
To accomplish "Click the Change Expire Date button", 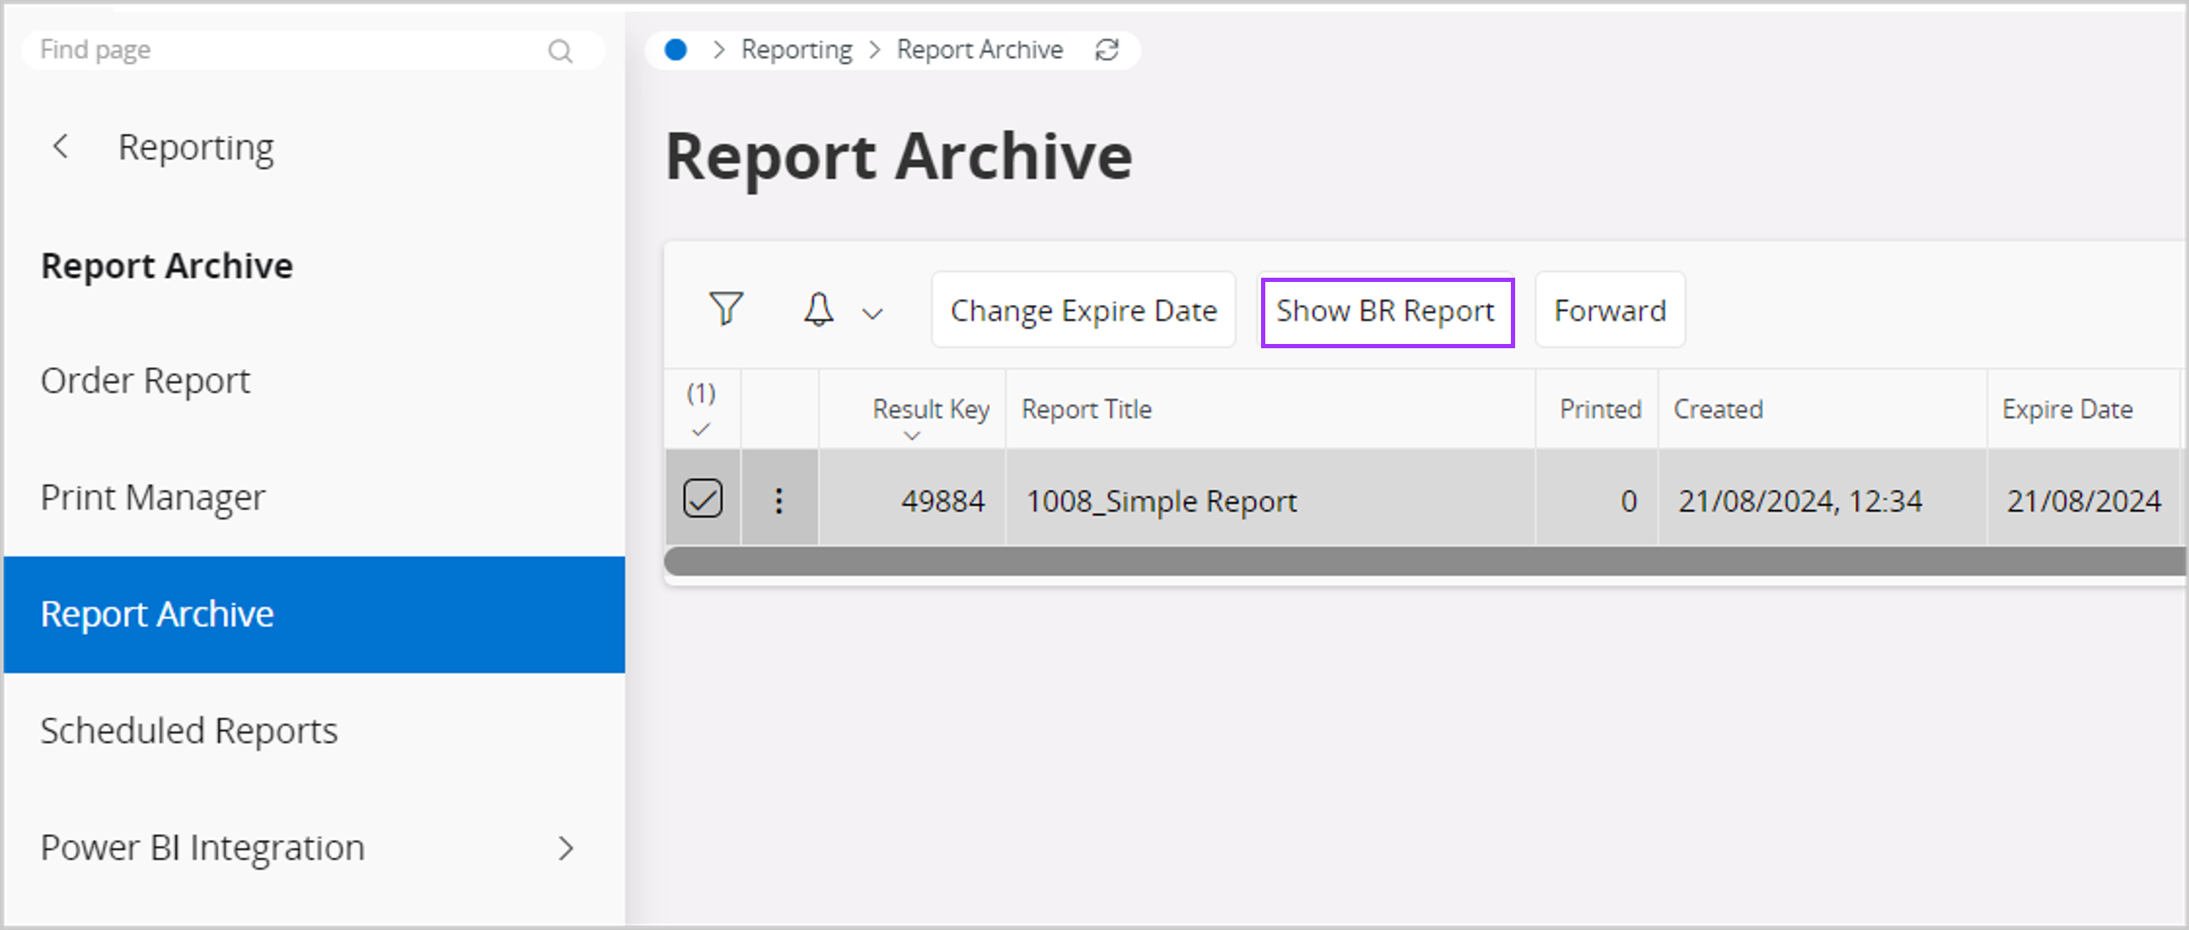I will pyautogui.click(x=1083, y=310).
